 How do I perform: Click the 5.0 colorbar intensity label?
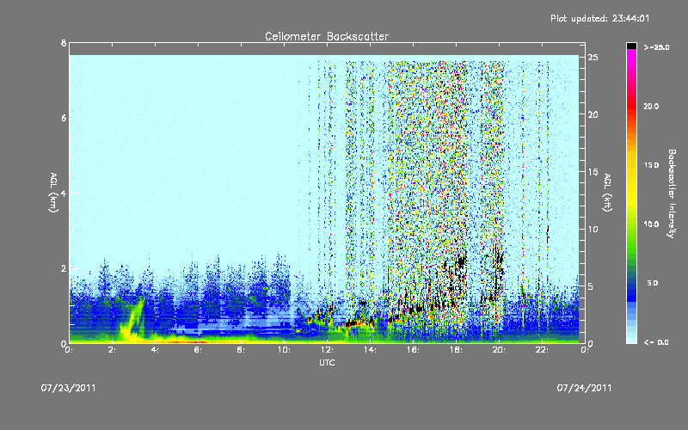point(653,283)
